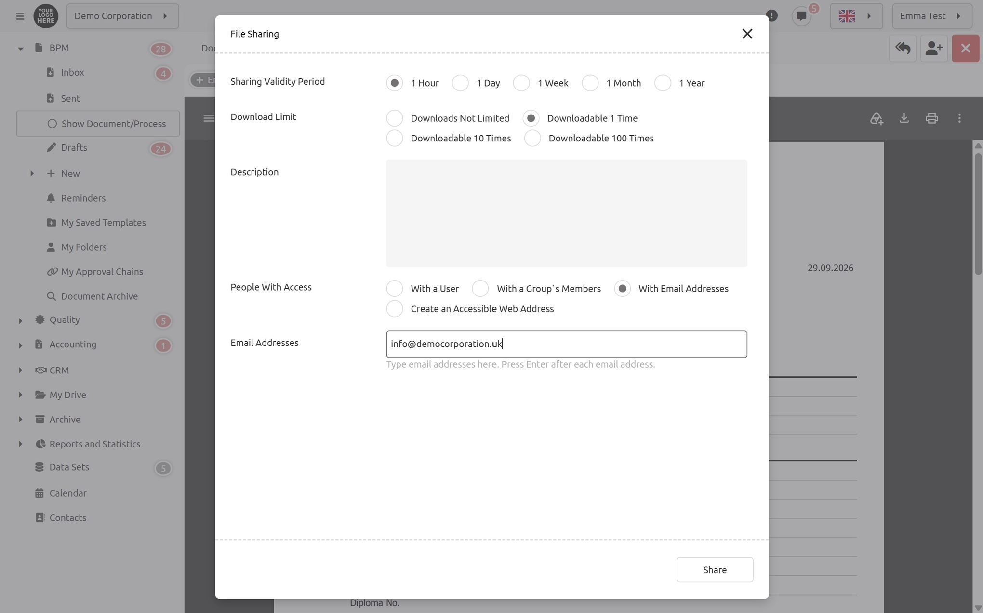Open the hamburger menu icon top left
The image size is (983, 613).
tap(20, 16)
